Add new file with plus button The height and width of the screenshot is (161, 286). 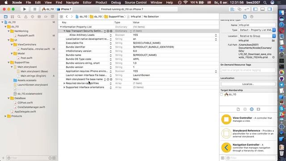click(x=3, y=158)
